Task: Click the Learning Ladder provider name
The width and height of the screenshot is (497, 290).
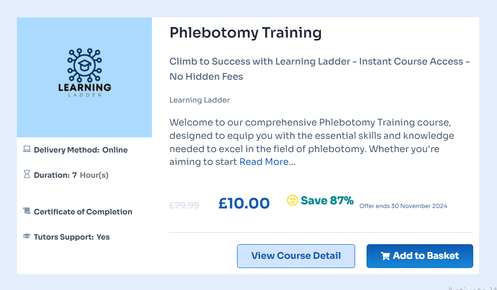Action: 200,100
